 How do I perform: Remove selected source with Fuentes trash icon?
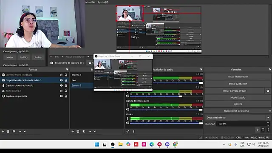(8, 131)
